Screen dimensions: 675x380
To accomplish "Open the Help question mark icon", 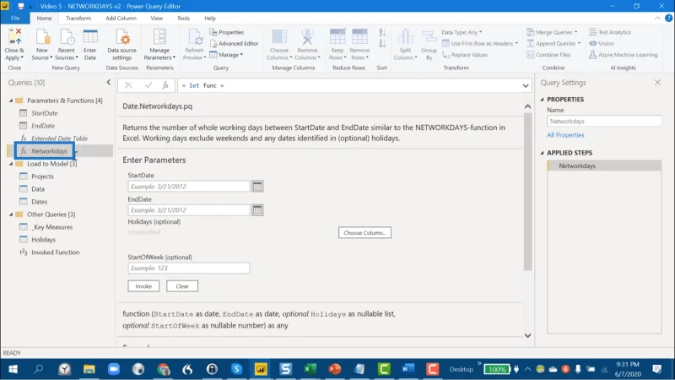I will (668, 18).
